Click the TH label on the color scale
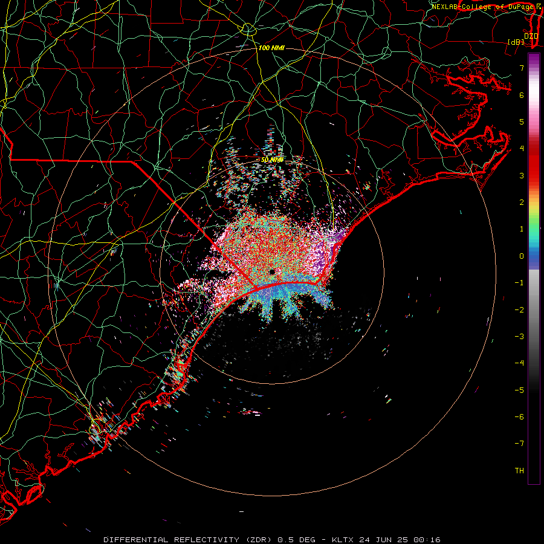This screenshot has height=544, width=544. point(519,471)
